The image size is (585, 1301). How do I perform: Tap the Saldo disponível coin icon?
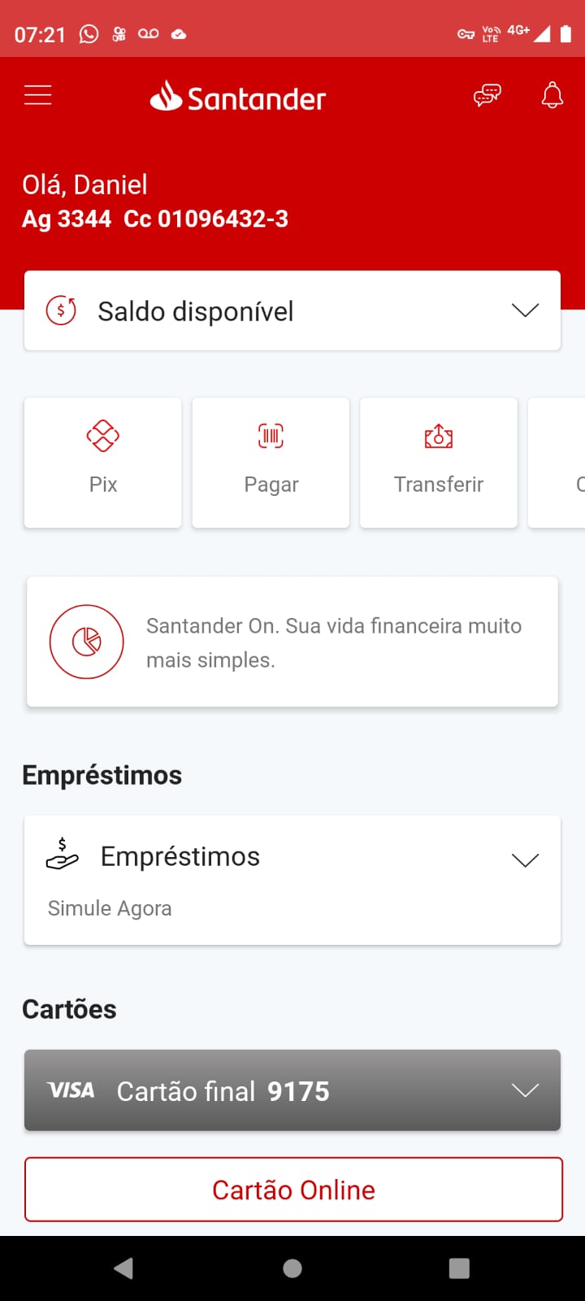(x=61, y=311)
